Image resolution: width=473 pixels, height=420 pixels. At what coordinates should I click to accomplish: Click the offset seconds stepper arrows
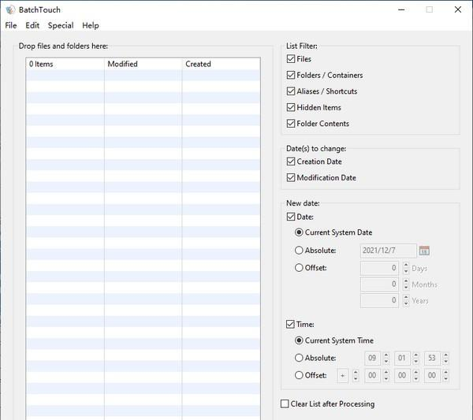click(x=446, y=375)
